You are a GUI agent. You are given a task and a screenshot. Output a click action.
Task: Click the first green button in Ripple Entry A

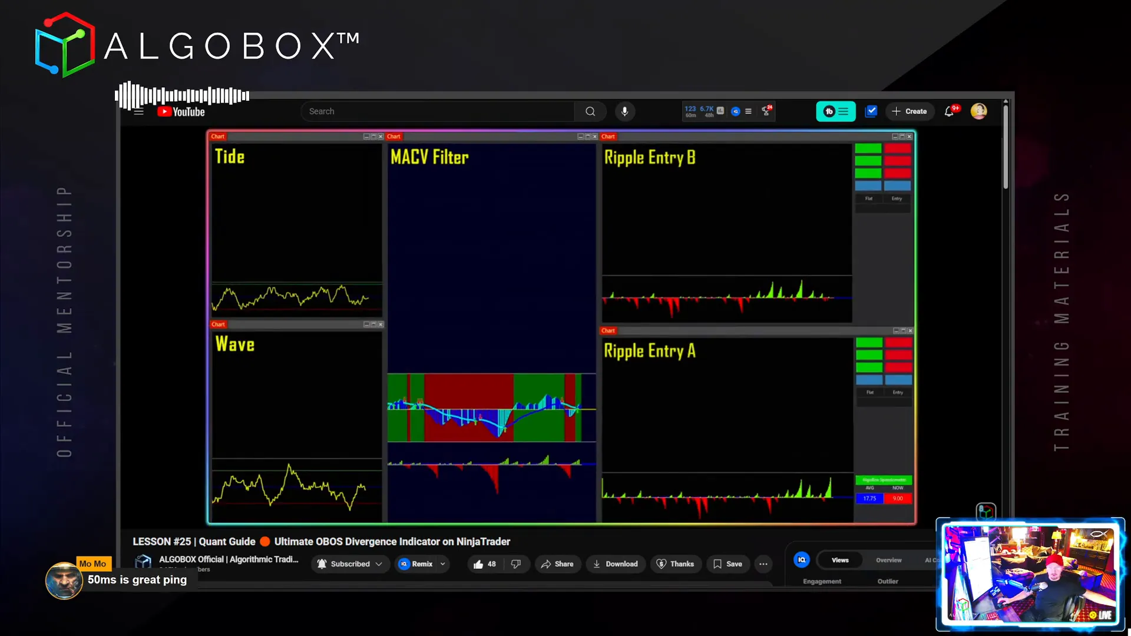coord(869,342)
